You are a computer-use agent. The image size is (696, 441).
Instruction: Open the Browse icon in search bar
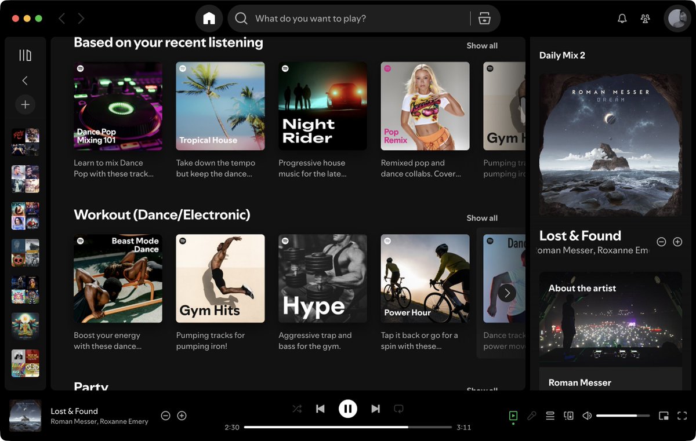coord(484,19)
